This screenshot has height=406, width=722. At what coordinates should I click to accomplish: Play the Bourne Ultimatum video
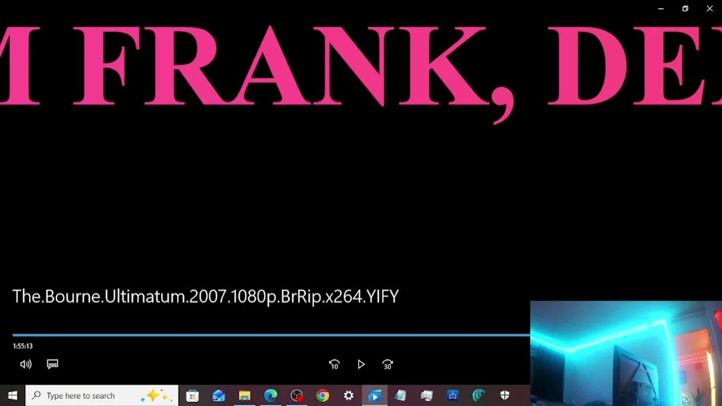[361, 365]
